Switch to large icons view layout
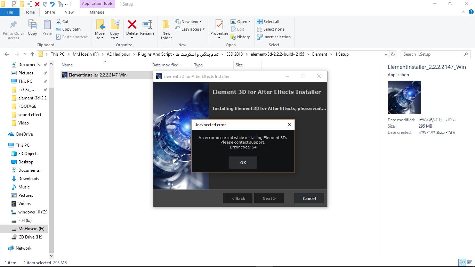The height and width of the screenshot is (267, 475). 470,263
